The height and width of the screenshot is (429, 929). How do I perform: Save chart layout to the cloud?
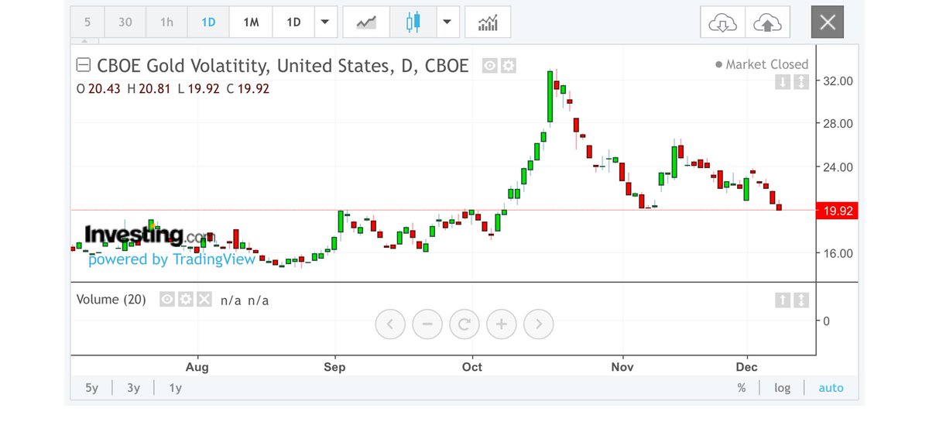[767, 22]
